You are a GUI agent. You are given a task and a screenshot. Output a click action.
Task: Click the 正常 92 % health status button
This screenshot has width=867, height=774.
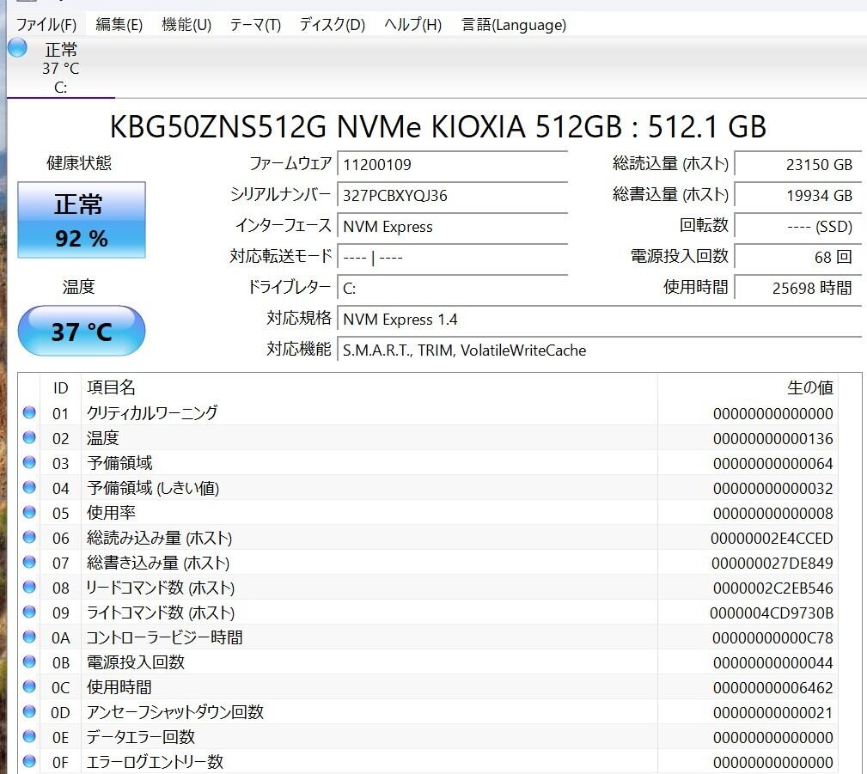82,220
